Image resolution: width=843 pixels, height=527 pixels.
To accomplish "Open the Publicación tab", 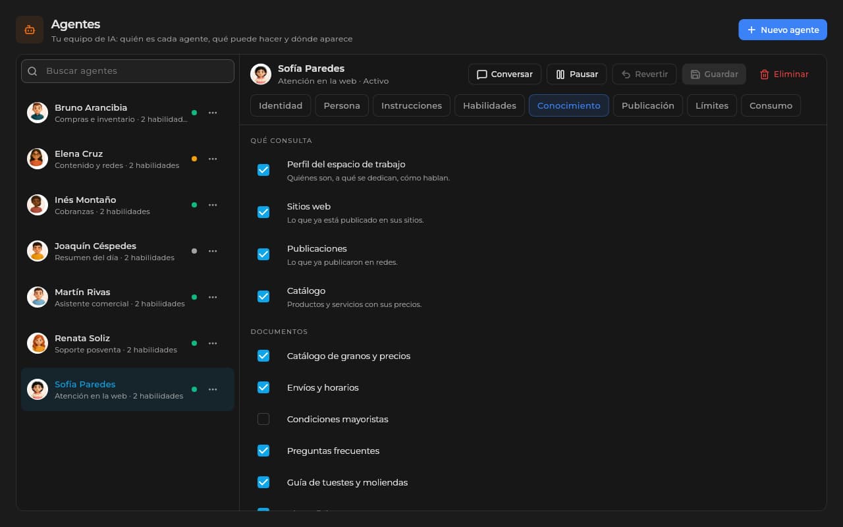I will tap(648, 105).
